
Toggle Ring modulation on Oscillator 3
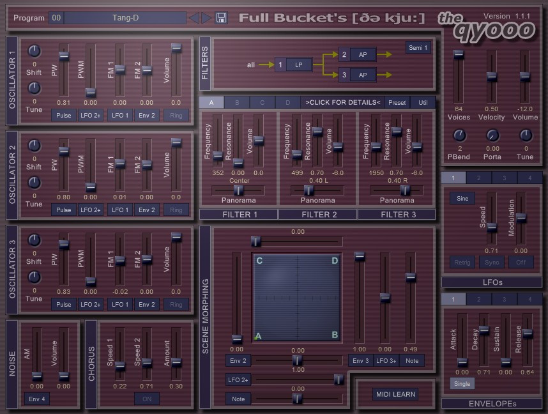click(x=176, y=305)
